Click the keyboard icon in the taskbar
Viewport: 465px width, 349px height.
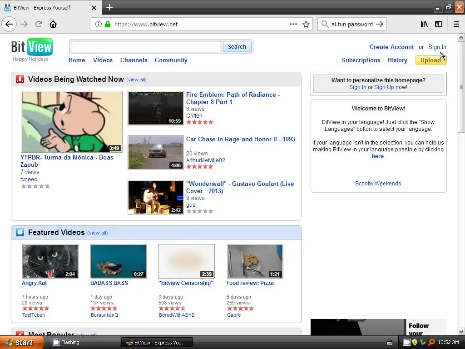pyautogui.click(x=390, y=343)
